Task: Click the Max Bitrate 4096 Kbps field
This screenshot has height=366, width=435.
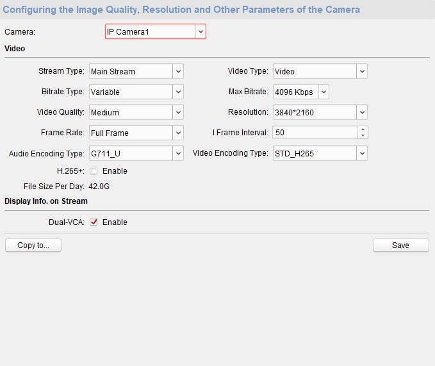Action: pyautogui.click(x=294, y=92)
